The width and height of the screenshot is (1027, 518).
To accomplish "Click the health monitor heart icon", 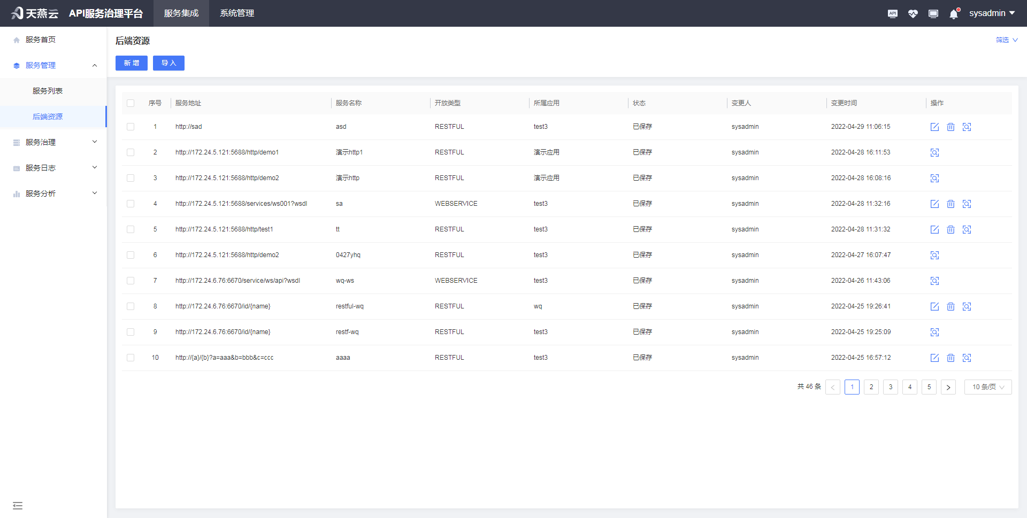I will [913, 13].
